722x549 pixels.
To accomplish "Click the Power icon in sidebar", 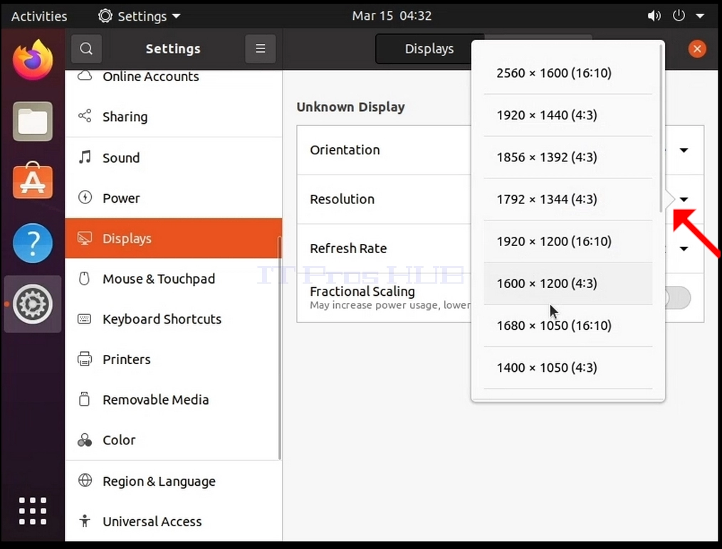I will (x=85, y=198).
